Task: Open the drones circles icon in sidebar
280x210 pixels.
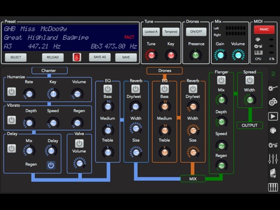Action: pos(273,101)
